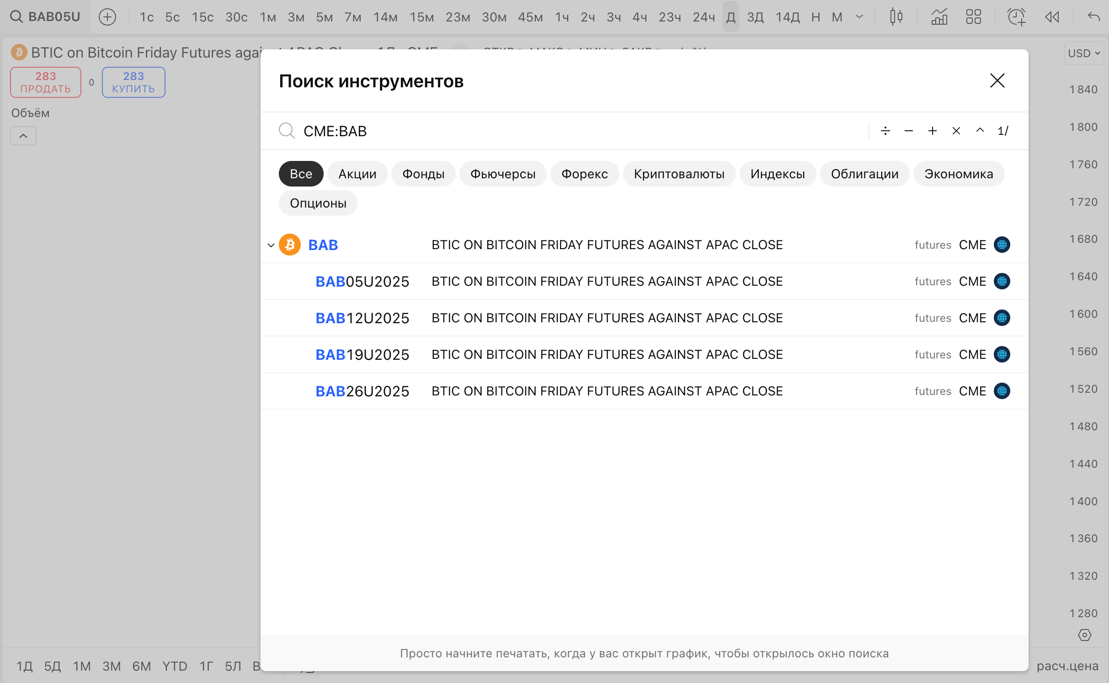Viewport: 1109px width, 683px height.
Task: Open the layout grid icon
Action: (973, 17)
